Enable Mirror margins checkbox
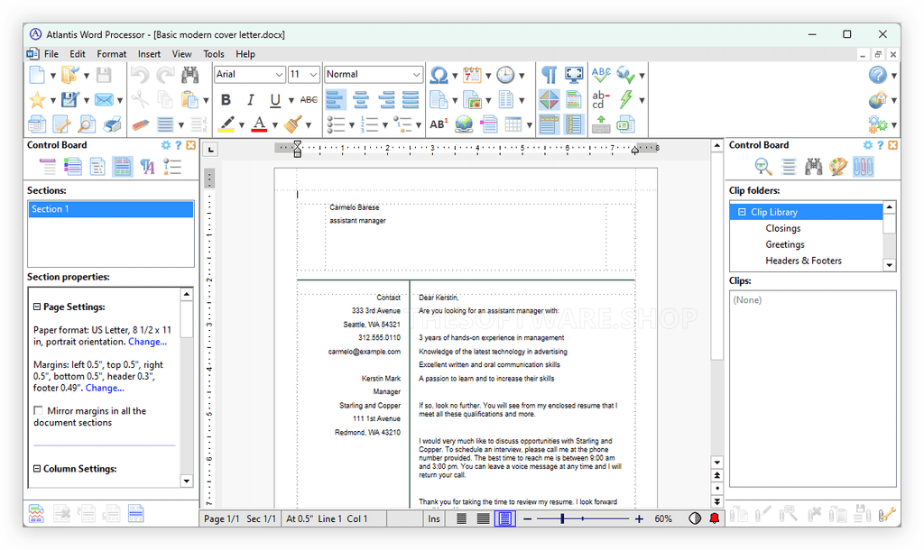This screenshot has height=550, width=924. pyautogui.click(x=38, y=410)
